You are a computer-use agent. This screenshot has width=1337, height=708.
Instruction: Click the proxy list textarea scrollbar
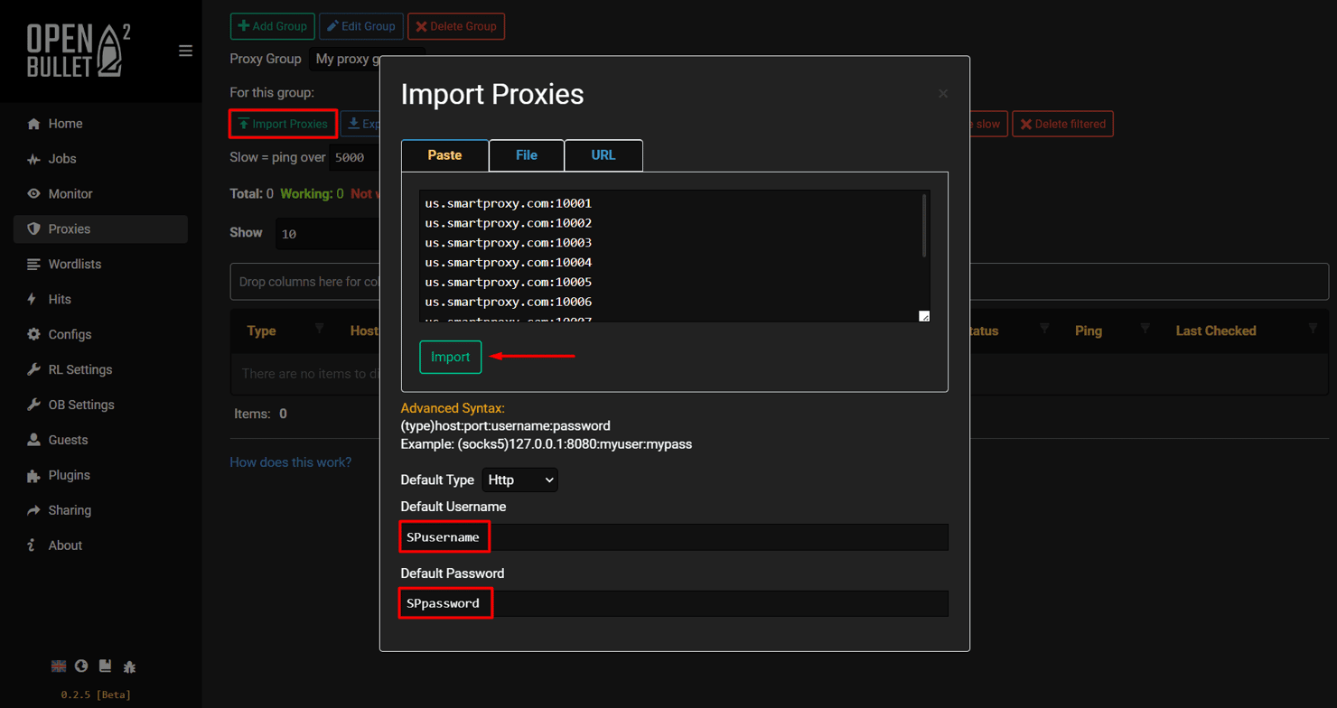[x=923, y=226]
